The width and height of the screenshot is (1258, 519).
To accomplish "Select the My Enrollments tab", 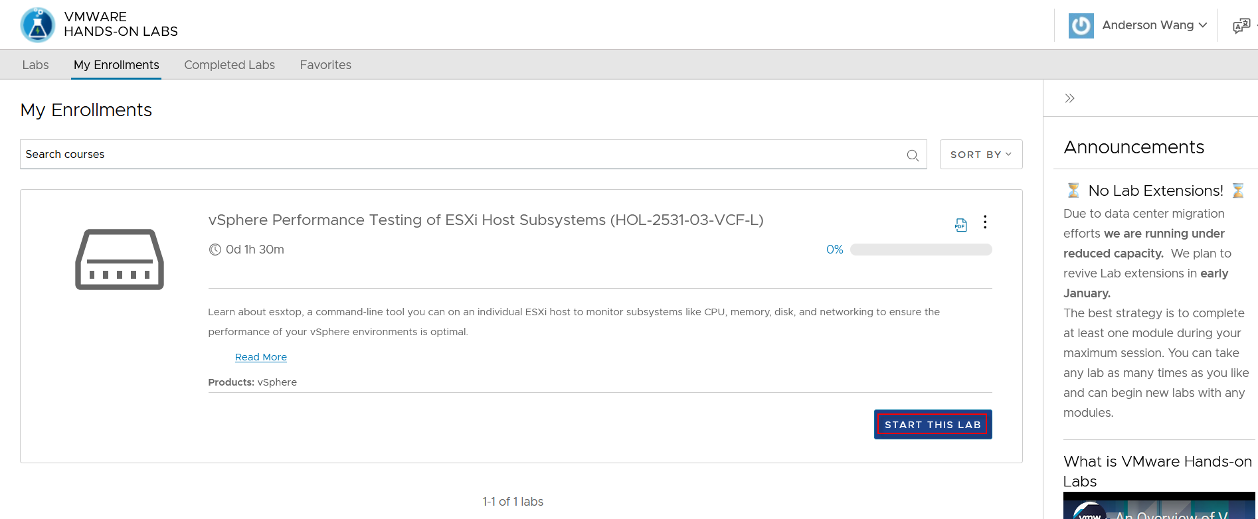I will pyautogui.click(x=116, y=65).
